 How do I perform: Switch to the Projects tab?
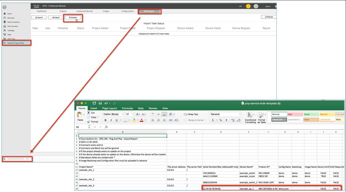[x=63, y=11]
